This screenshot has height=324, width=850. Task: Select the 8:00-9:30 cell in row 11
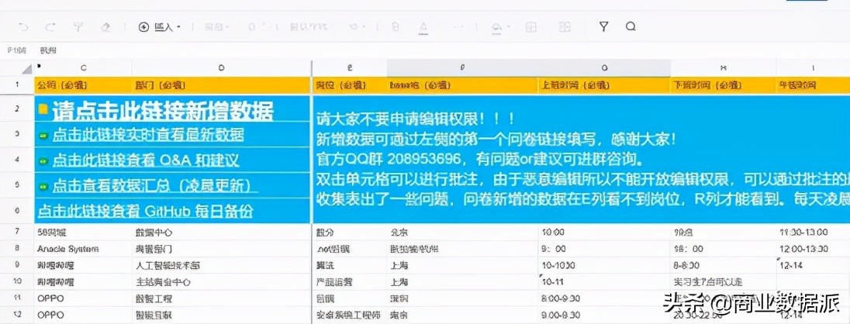tap(604, 298)
